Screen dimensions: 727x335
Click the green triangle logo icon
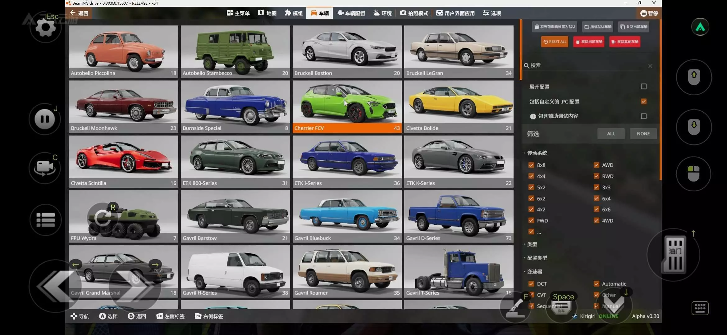point(700,27)
